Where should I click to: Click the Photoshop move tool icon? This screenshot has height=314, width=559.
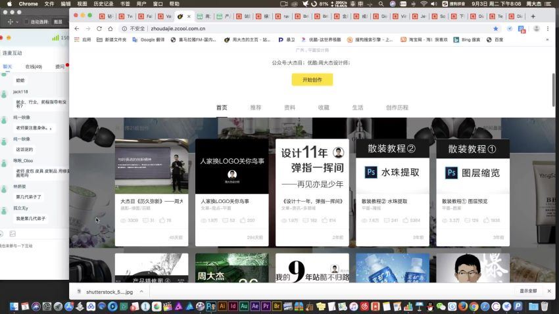point(11,22)
